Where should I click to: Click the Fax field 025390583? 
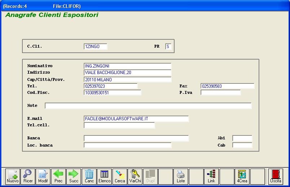click(228, 86)
